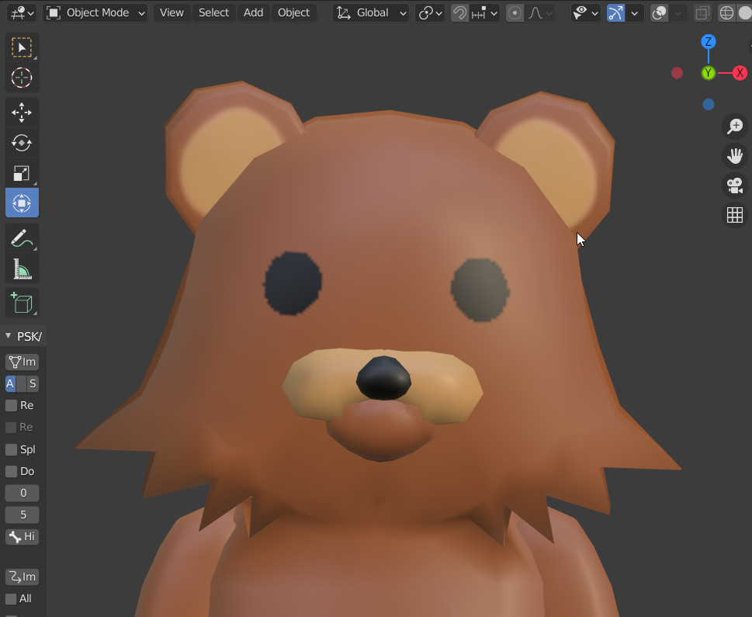
Task: Click the negative Z axis dot
Action: click(709, 105)
